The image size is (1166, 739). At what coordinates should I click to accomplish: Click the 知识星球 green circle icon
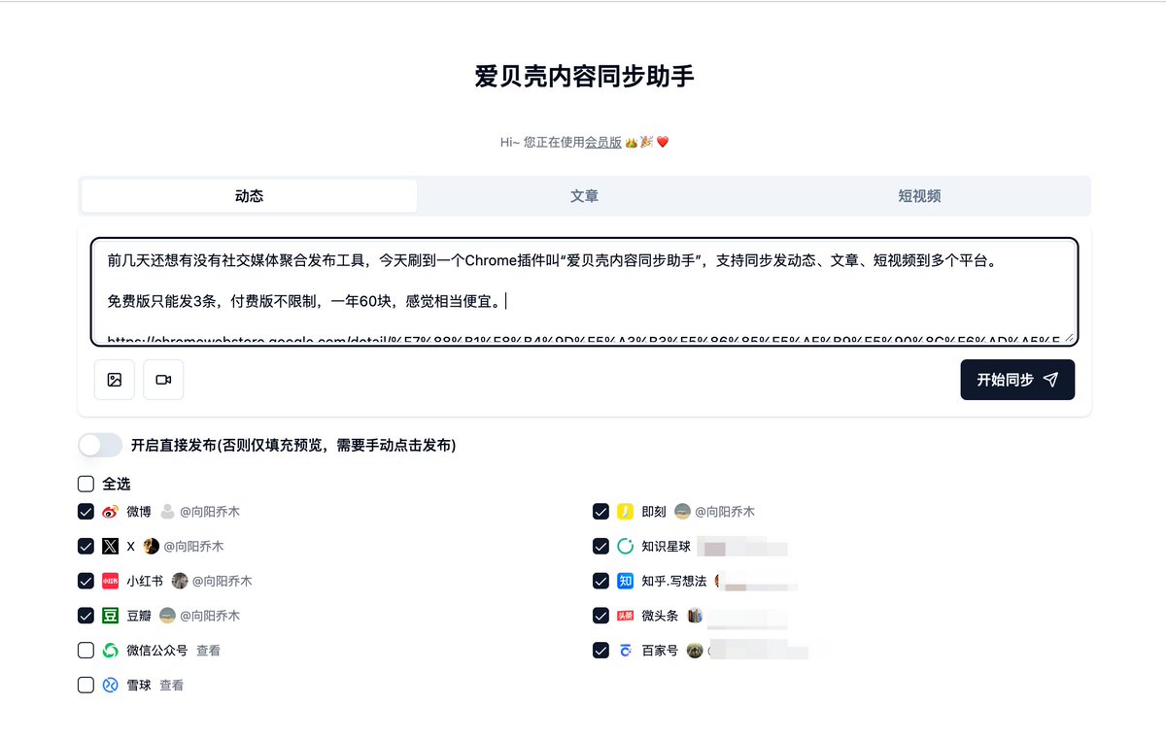point(626,547)
